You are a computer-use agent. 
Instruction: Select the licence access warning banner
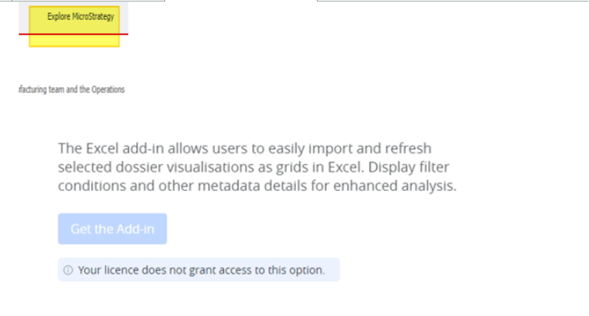[x=199, y=270]
